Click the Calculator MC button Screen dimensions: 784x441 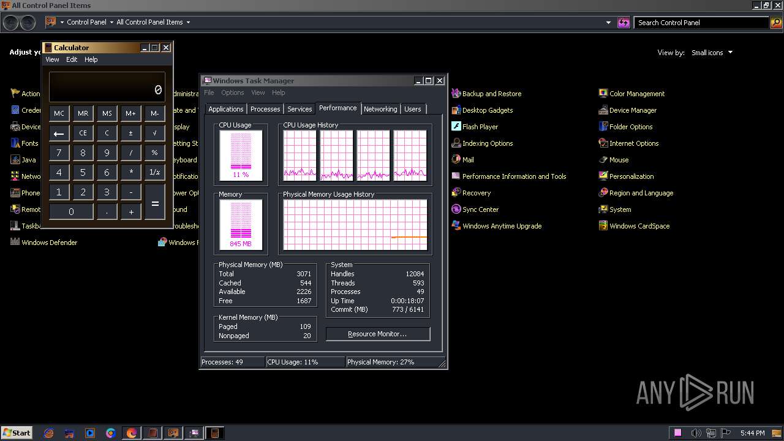(59, 113)
